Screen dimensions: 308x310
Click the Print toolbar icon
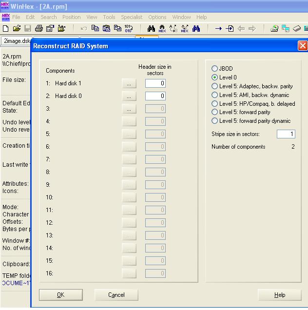[x=39, y=29]
